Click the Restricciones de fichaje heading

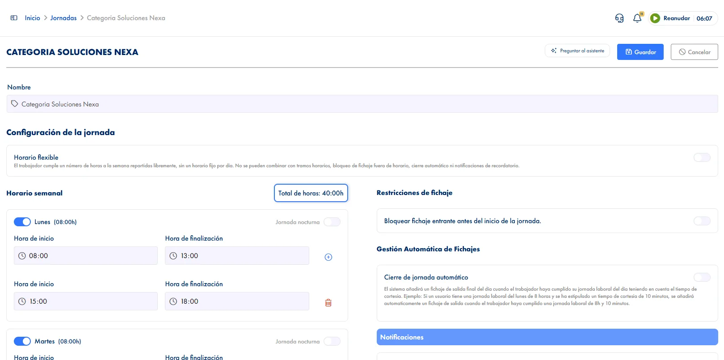pyautogui.click(x=415, y=193)
